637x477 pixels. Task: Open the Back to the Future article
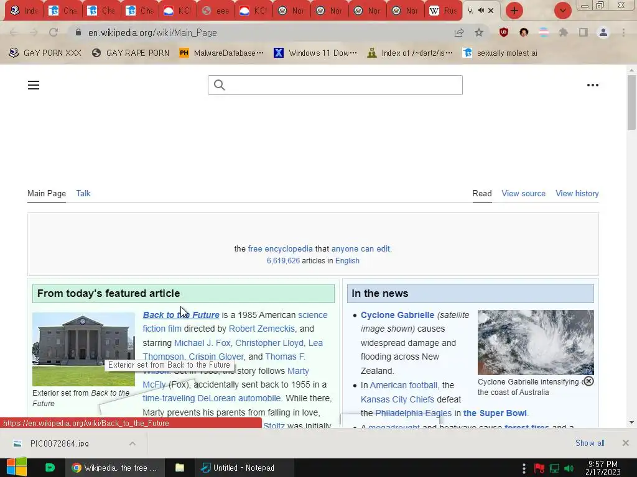(x=181, y=315)
